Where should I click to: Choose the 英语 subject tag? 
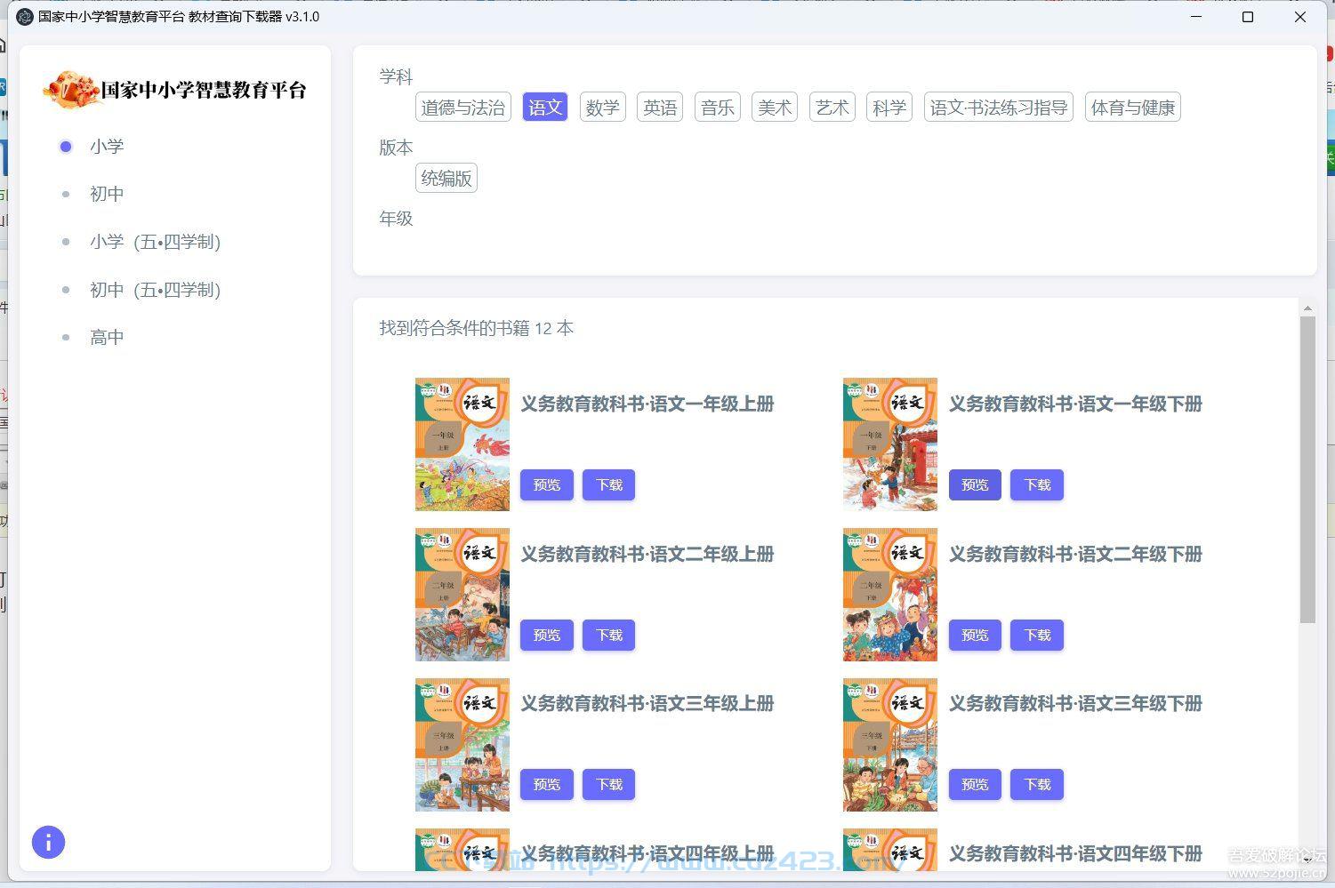(660, 108)
